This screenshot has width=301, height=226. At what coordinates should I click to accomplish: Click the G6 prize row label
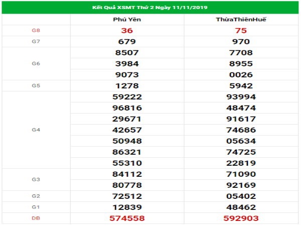36,63
